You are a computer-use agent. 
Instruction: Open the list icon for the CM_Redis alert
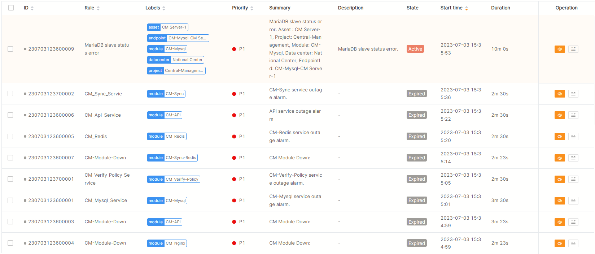(573, 137)
